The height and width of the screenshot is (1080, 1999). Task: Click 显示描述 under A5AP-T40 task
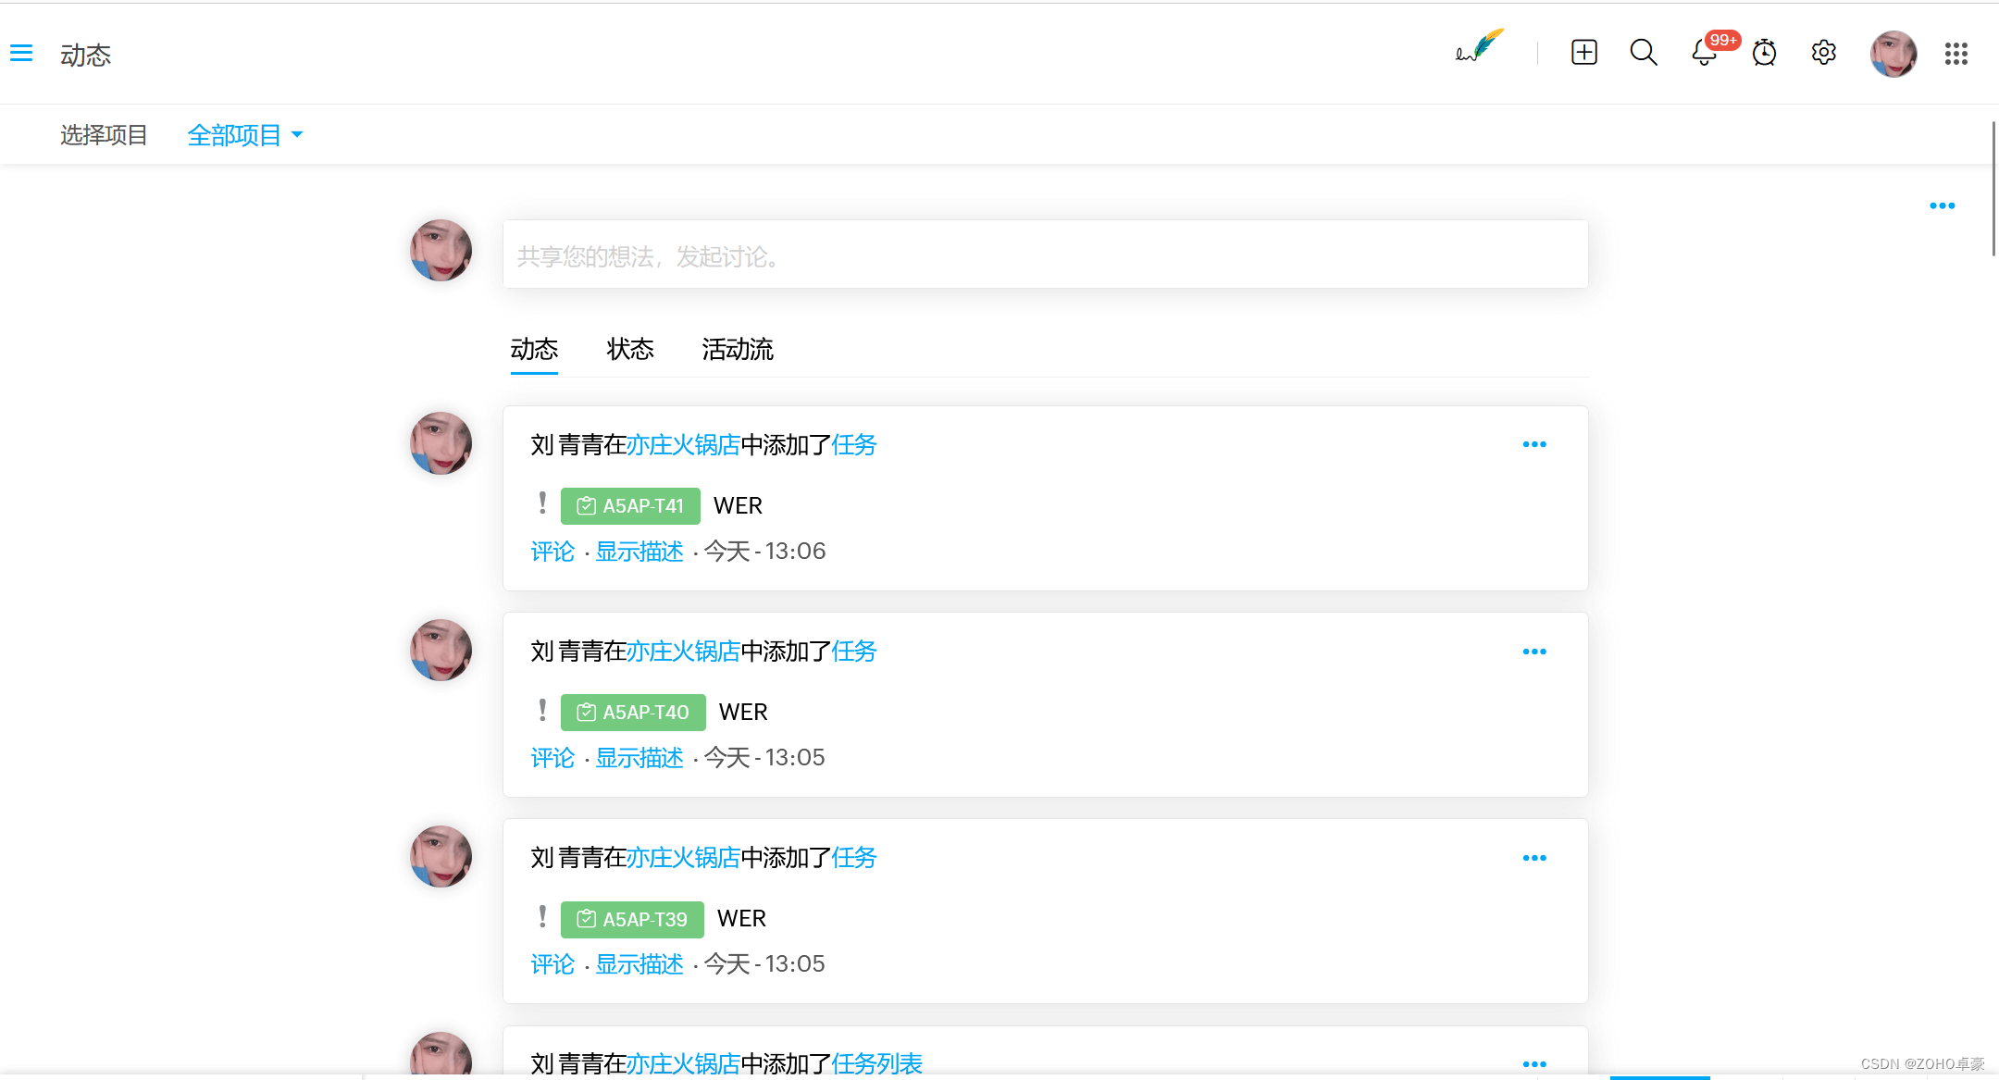[639, 758]
